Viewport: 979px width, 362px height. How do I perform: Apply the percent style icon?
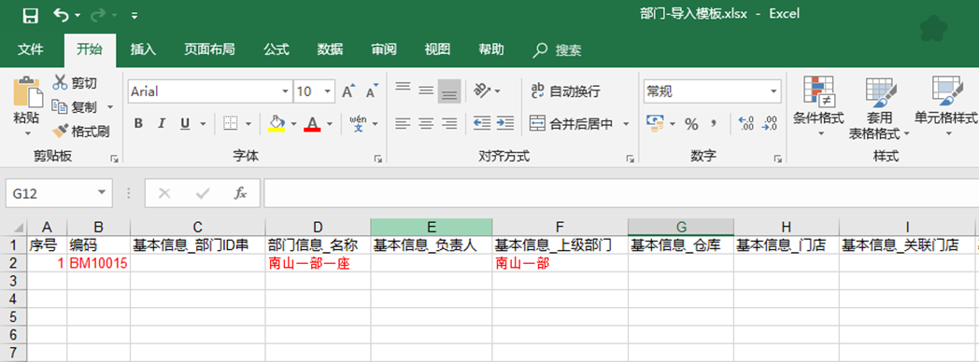tap(691, 124)
